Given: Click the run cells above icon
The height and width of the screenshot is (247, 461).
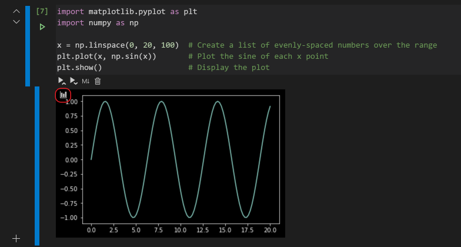Looking at the screenshot, I should pyautogui.click(x=61, y=81).
